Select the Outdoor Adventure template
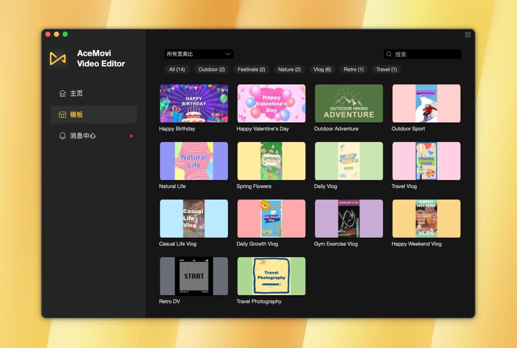The height and width of the screenshot is (348, 517). click(x=349, y=103)
